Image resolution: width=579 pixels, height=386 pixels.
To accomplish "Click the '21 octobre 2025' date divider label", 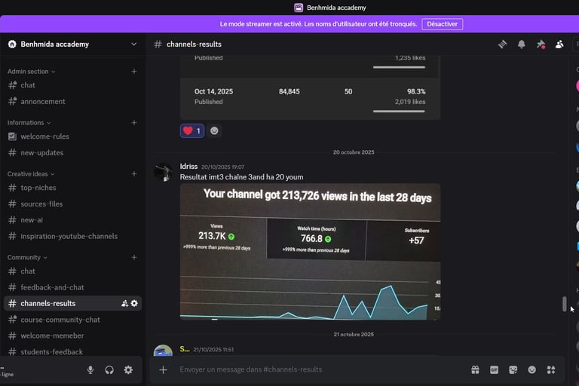I will tap(354, 334).
